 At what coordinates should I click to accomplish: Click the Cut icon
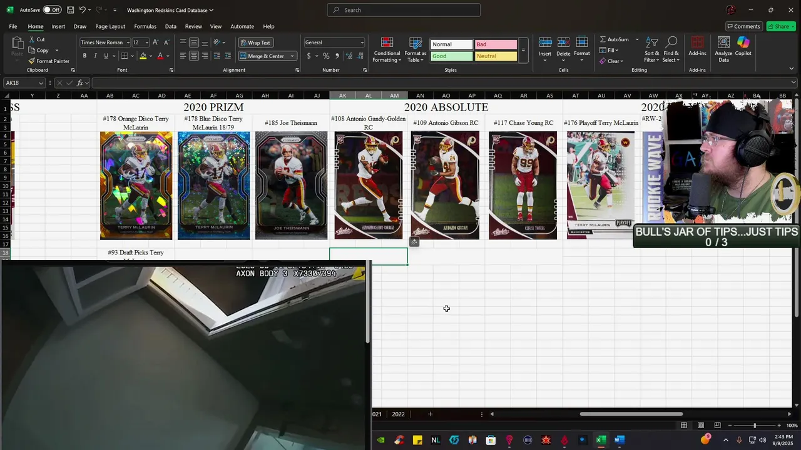point(37,39)
